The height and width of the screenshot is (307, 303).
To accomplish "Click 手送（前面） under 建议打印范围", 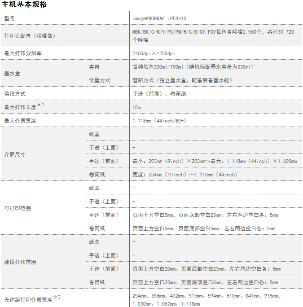I will click(x=104, y=269).
